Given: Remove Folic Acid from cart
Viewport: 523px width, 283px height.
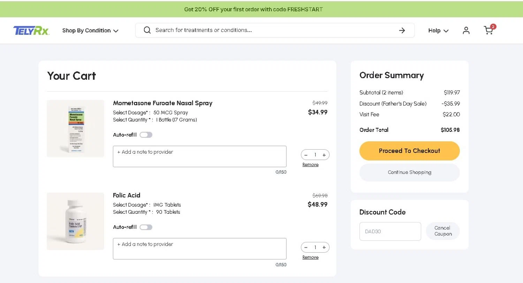Looking at the screenshot, I should 310,257.
